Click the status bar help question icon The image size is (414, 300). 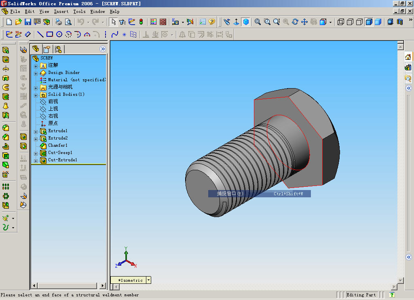pyautogui.click(x=392, y=295)
